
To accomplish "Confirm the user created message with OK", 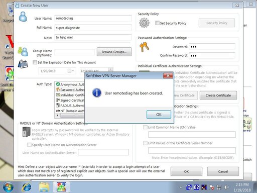I will [159, 115].
